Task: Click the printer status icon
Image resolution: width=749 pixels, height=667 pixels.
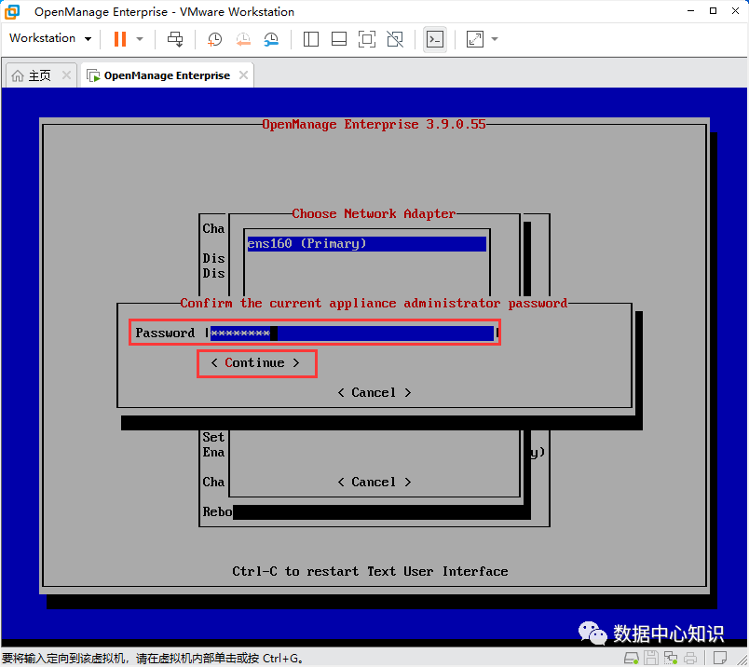Action: pos(690,658)
